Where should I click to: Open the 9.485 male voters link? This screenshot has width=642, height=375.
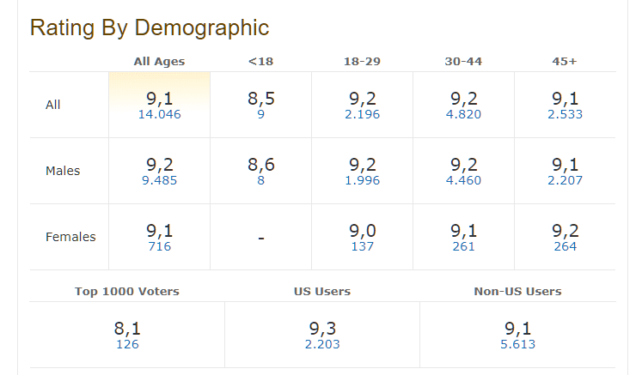159,180
